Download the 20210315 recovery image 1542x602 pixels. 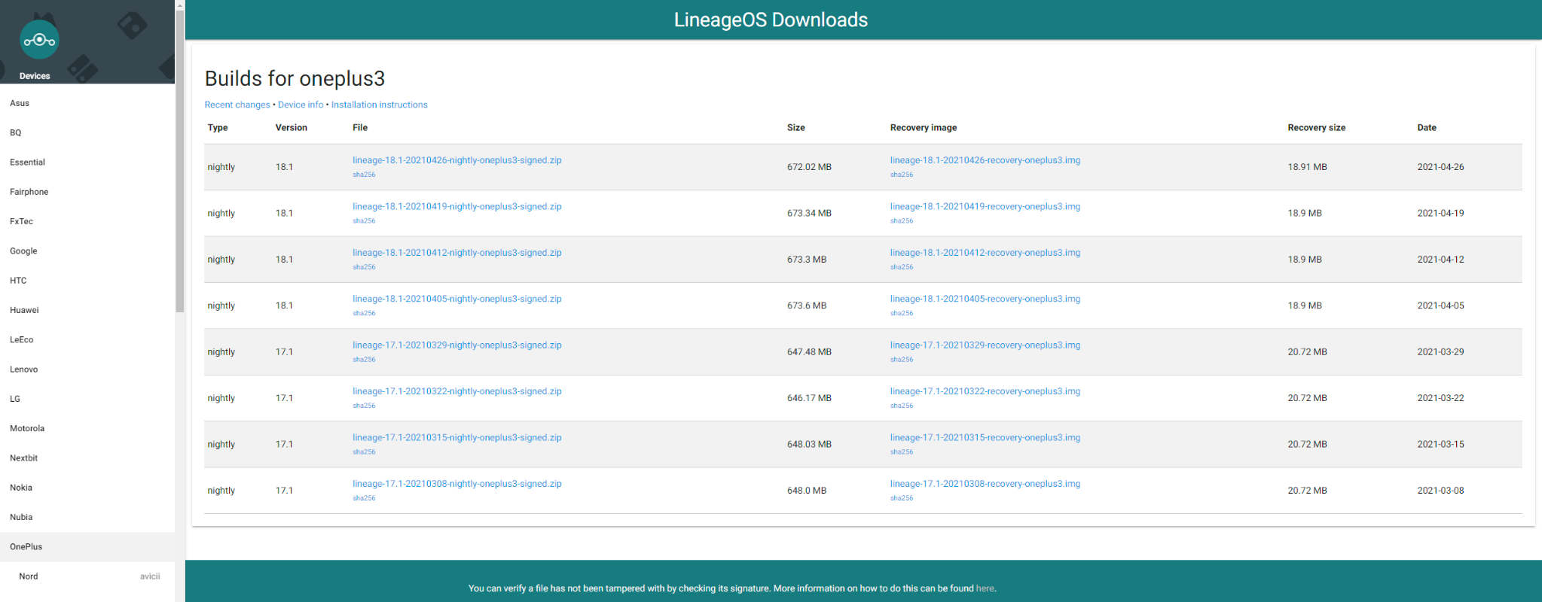click(x=985, y=437)
